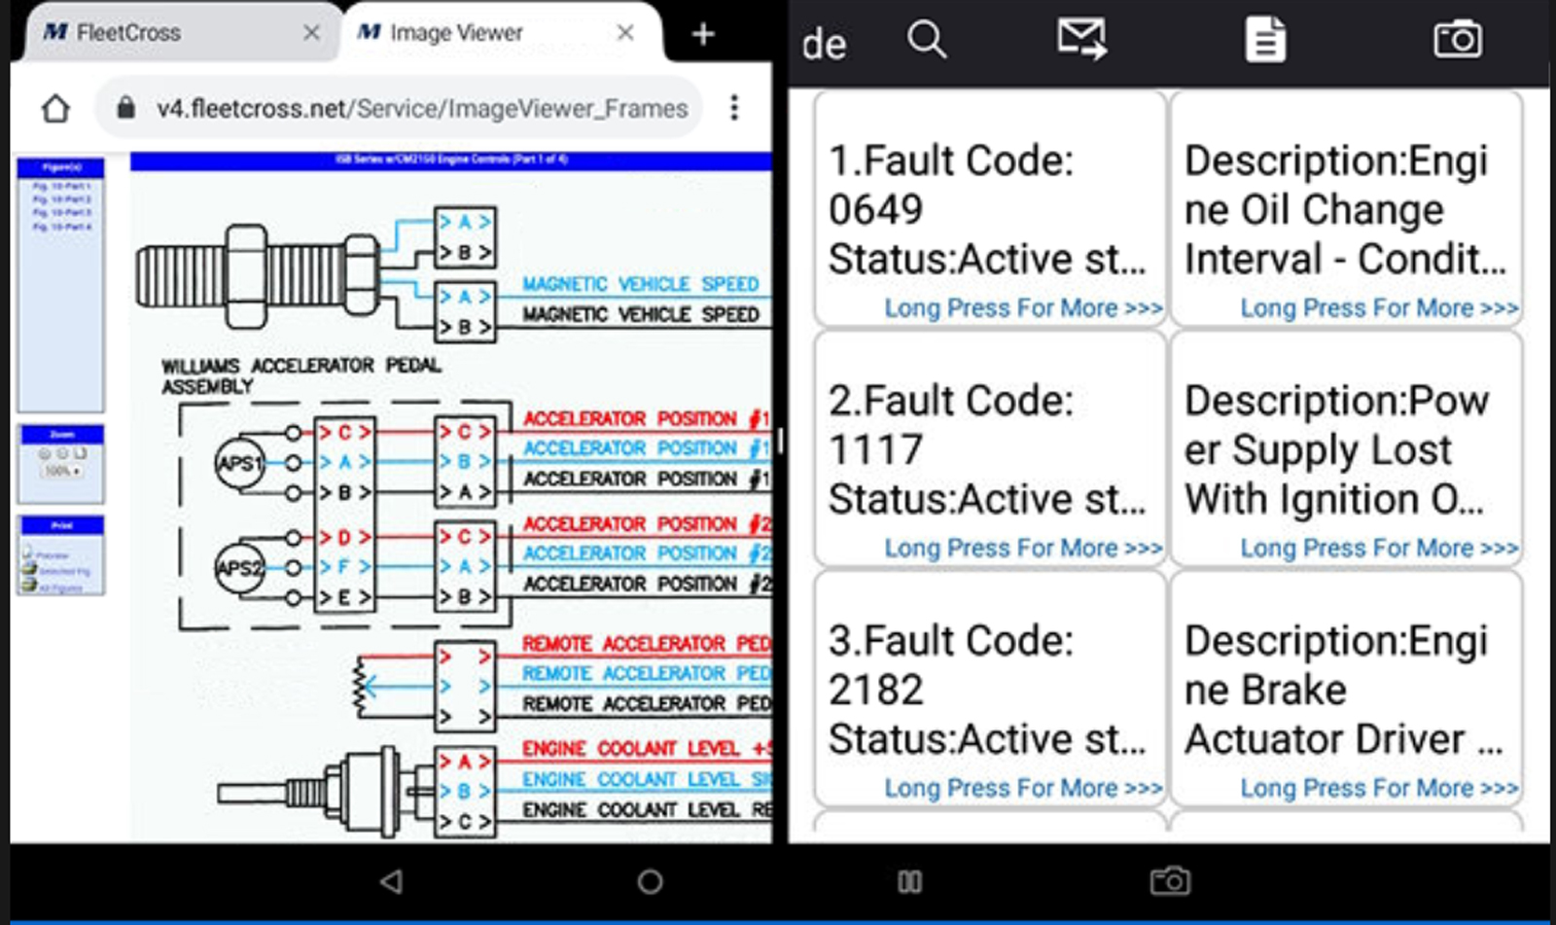Click the APS2 sensor symbol in diagram
Image resolution: width=1556 pixels, height=925 pixels.
pos(239,567)
